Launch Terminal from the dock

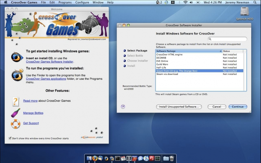[x=118, y=158]
